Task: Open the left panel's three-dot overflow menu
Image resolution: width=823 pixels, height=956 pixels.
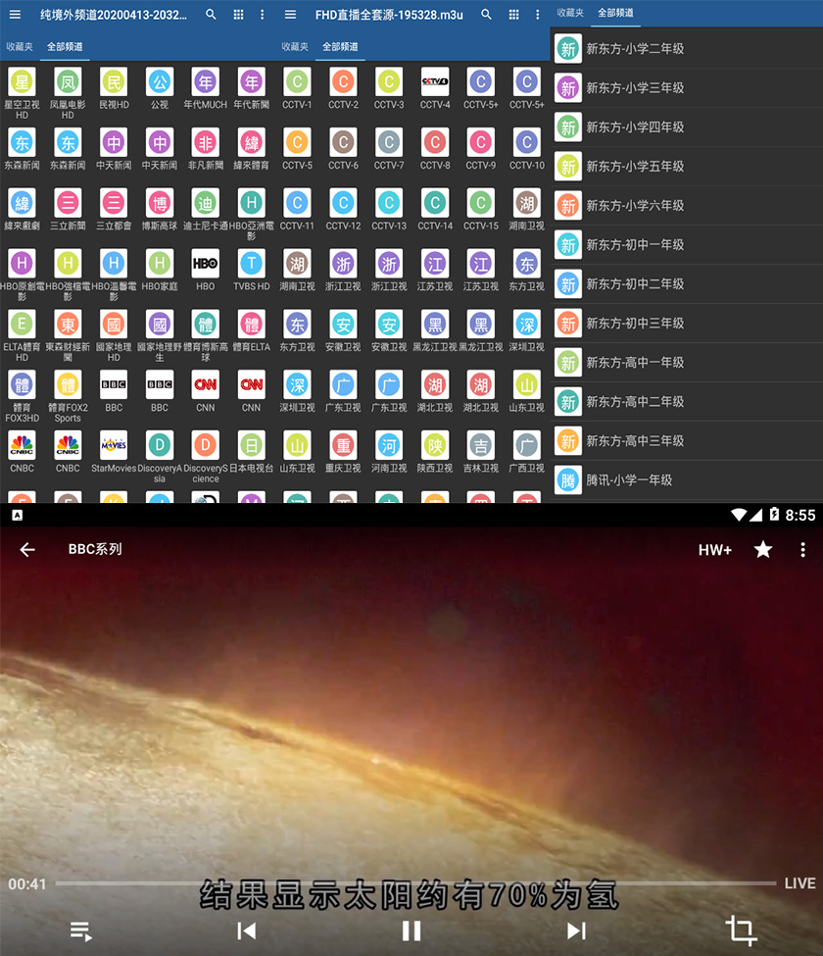Action: (262, 15)
